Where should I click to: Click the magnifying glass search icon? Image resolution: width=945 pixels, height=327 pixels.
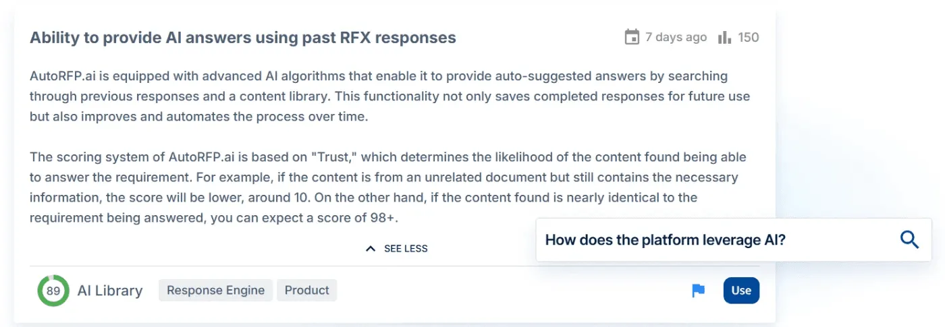tap(909, 239)
